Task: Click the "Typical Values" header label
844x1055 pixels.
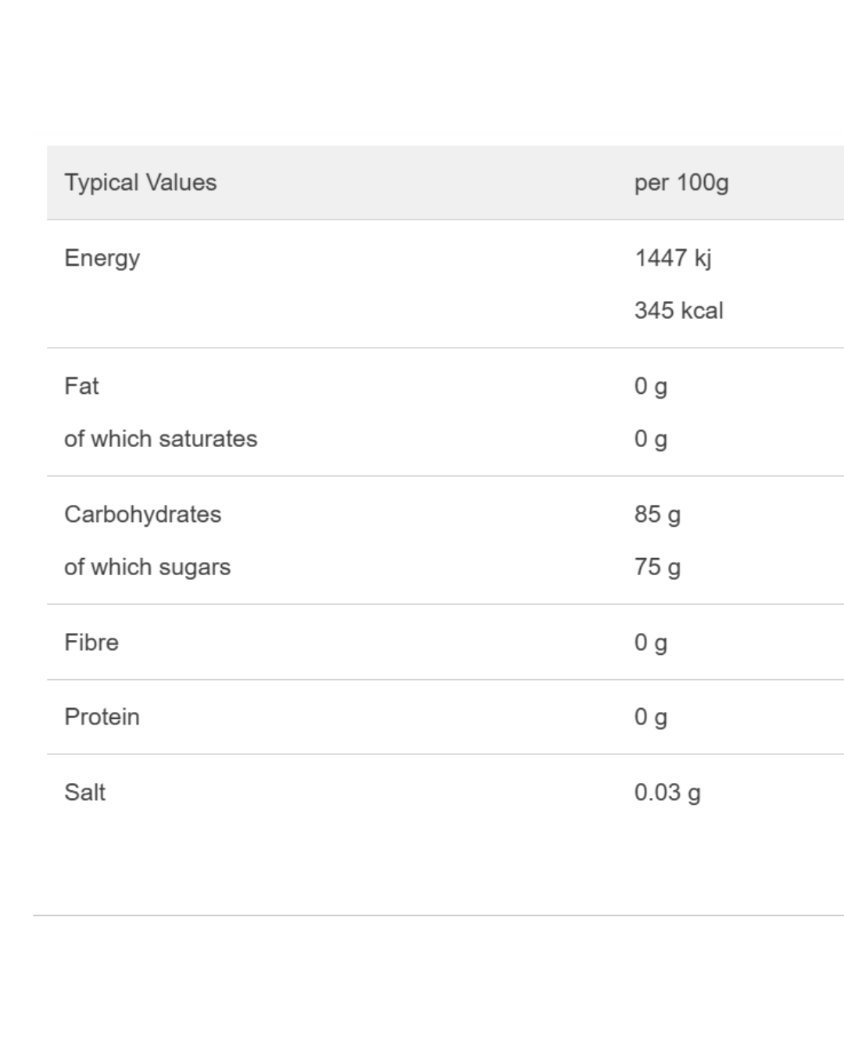Action: pyautogui.click(x=141, y=183)
